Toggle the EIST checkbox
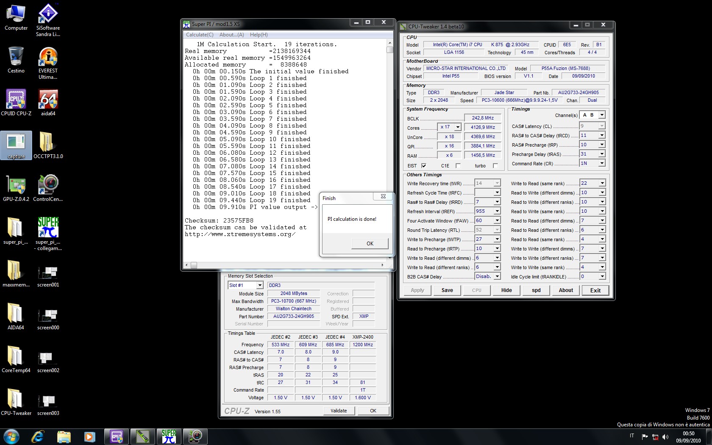 pyautogui.click(x=423, y=166)
